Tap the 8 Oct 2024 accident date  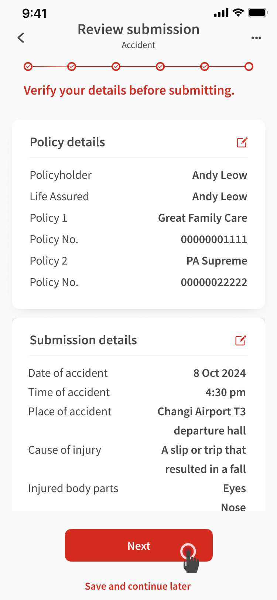[219, 373]
